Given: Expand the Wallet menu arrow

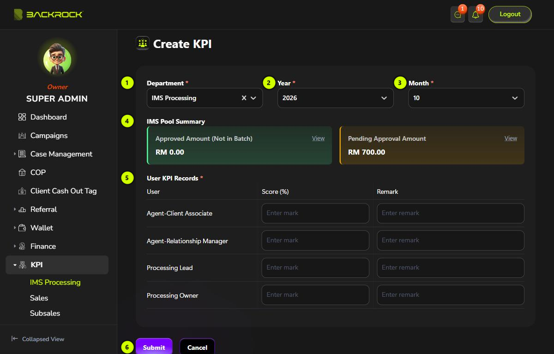Looking at the screenshot, I should point(15,228).
